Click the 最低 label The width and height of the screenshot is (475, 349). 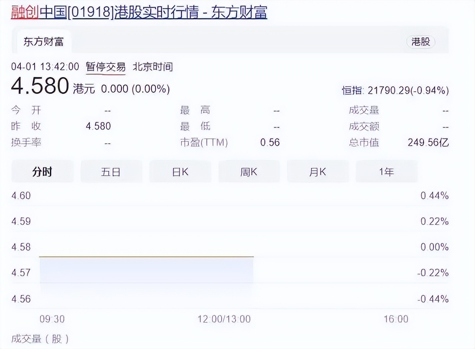[195, 126]
